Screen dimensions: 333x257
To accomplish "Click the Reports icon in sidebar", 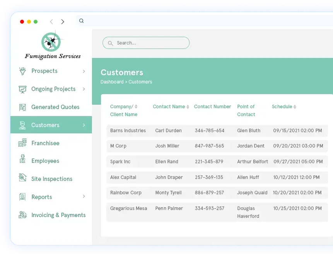I will coord(22,197).
